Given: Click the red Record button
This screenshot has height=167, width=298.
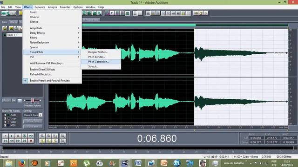Looking at the screenshot, I should [31, 141].
